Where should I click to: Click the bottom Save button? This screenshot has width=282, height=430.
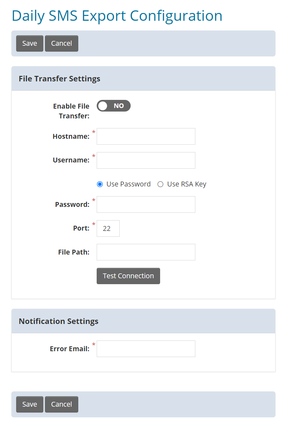click(29, 404)
